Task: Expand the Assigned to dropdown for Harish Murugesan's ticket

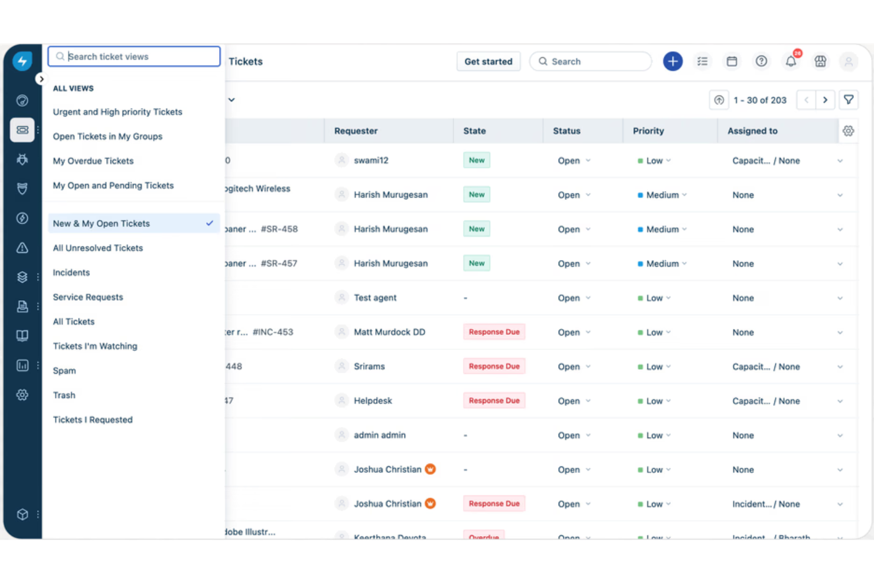Action: (840, 195)
